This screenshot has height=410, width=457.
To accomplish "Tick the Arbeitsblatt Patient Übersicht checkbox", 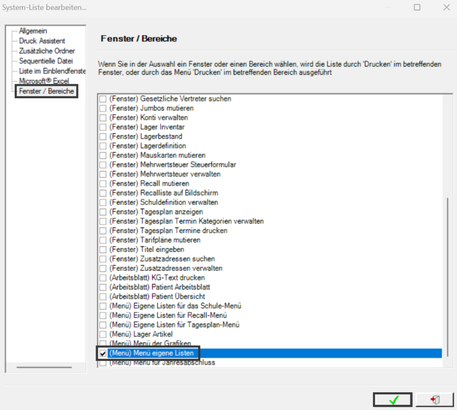I will [x=102, y=297].
